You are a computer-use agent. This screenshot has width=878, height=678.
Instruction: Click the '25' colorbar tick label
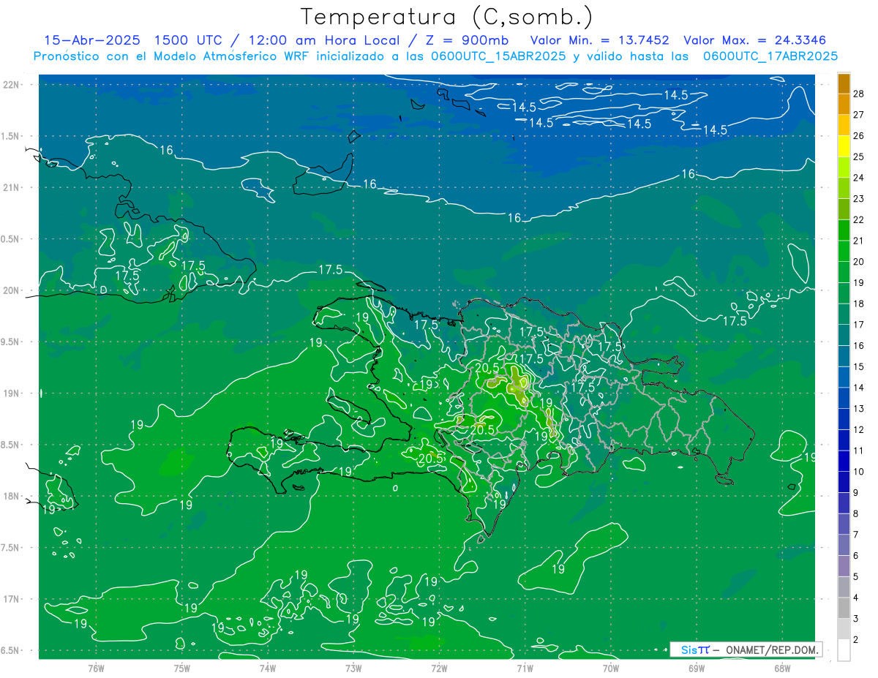coord(859,157)
